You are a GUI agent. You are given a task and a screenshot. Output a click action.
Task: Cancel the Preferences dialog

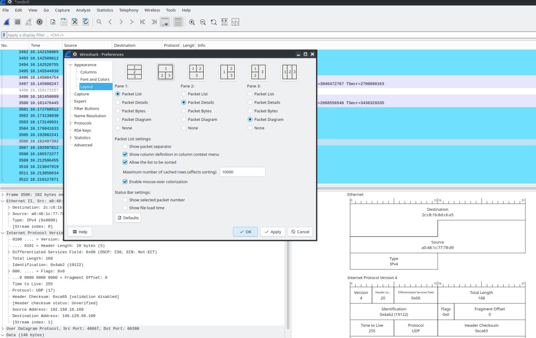(x=300, y=232)
